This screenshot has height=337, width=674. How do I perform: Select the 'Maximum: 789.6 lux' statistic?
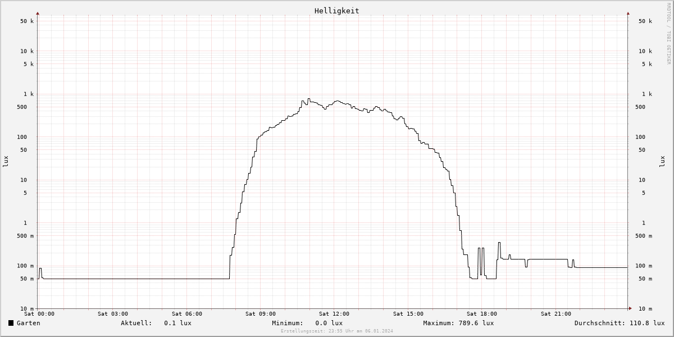tap(458, 323)
